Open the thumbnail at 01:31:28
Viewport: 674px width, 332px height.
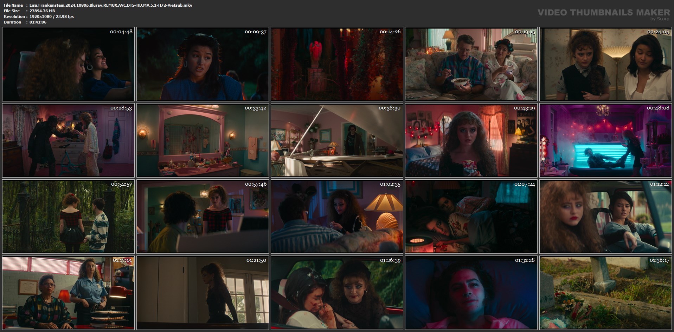pyautogui.click(x=471, y=293)
